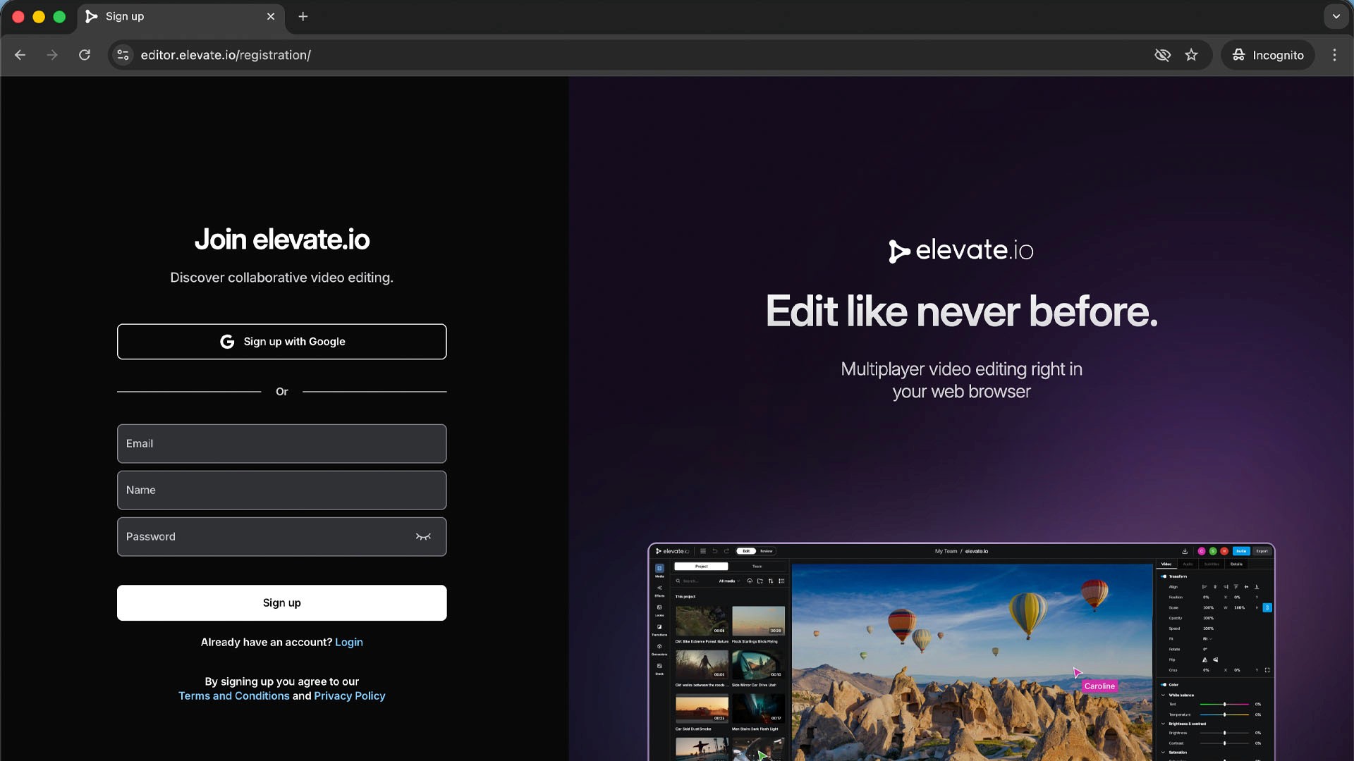Toggle password visibility eye icon
Viewport: 1354px width, 761px height.
tap(423, 537)
